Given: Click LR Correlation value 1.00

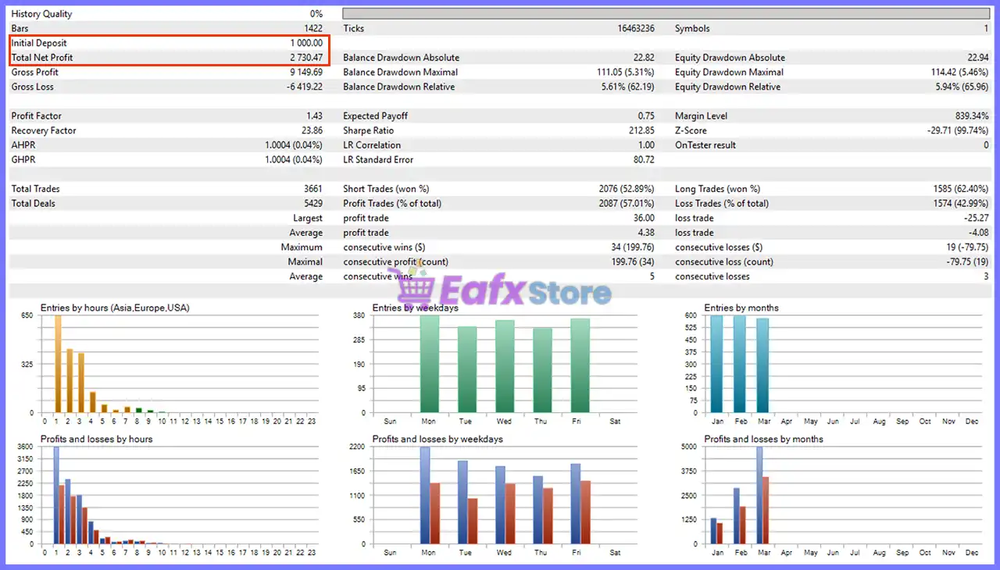Looking at the screenshot, I should click(647, 145).
